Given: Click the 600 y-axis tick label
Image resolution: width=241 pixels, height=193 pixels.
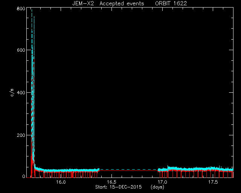Looking at the screenshot, I should coord(21,50).
